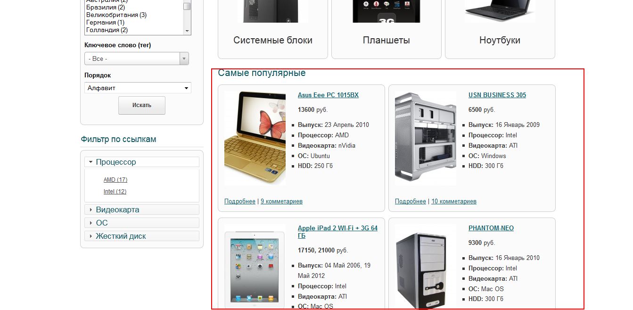The width and height of the screenshot is (633, 310).
Task: Expand the Видеокарта filter section
Action: pyautogui.click(x=142, y=209)
